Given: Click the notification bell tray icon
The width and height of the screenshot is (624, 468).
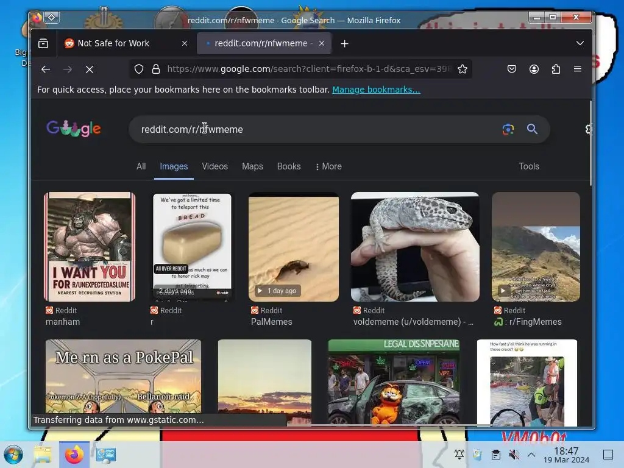Looking at the screenshot, I should (459, 454).
